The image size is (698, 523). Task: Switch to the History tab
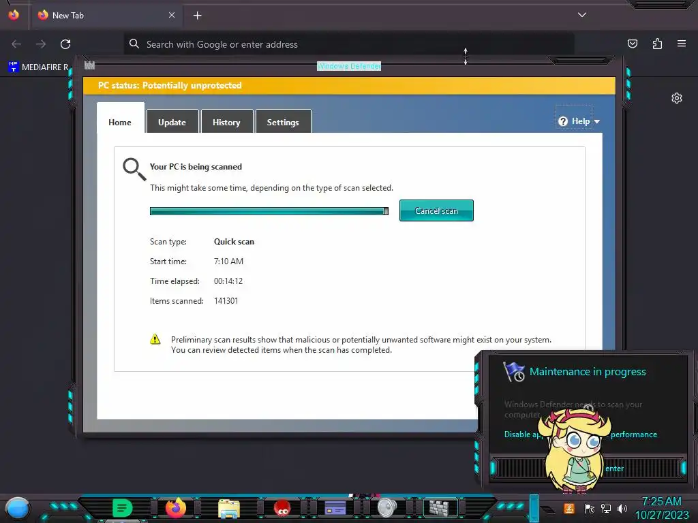(226, 122)
